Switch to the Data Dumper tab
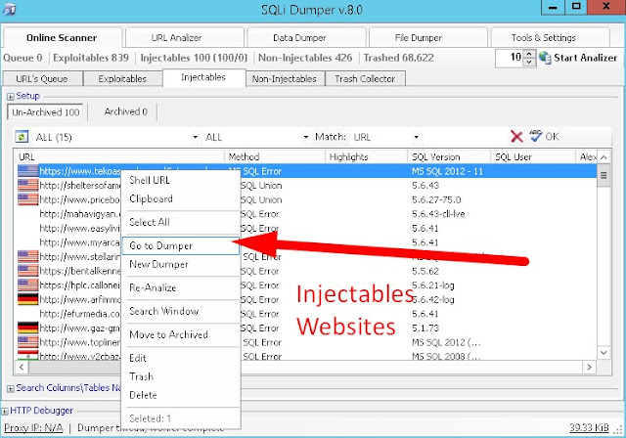The height and width of the screenshot is (438, 626). [306, 37]
